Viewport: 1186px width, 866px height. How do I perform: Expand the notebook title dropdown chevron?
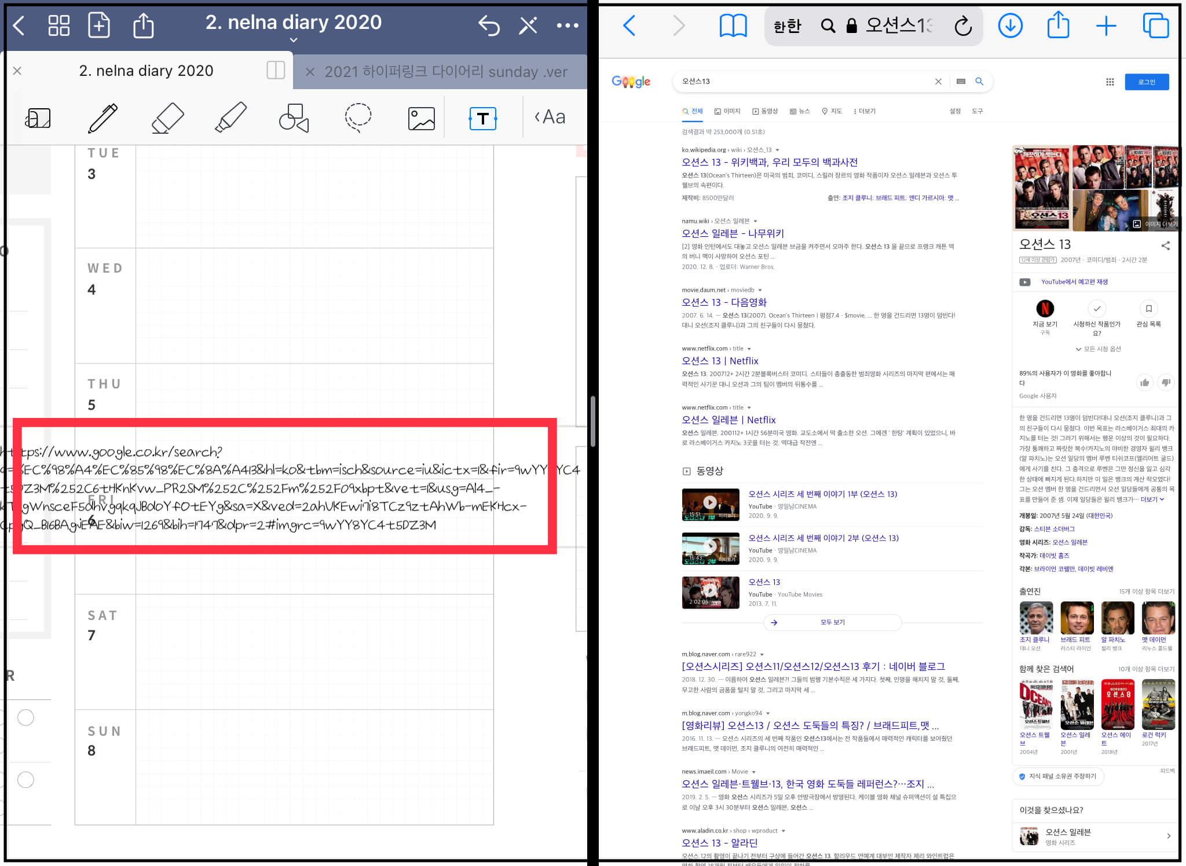[294, 40]
